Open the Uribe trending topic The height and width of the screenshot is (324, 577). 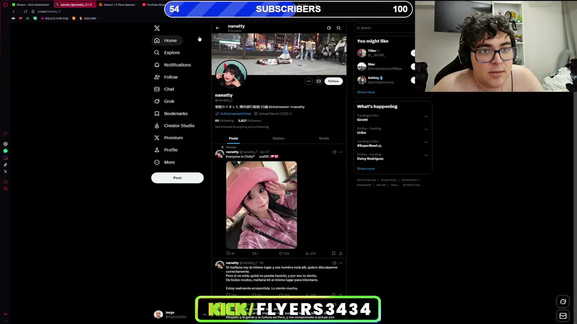pos(362,133)
